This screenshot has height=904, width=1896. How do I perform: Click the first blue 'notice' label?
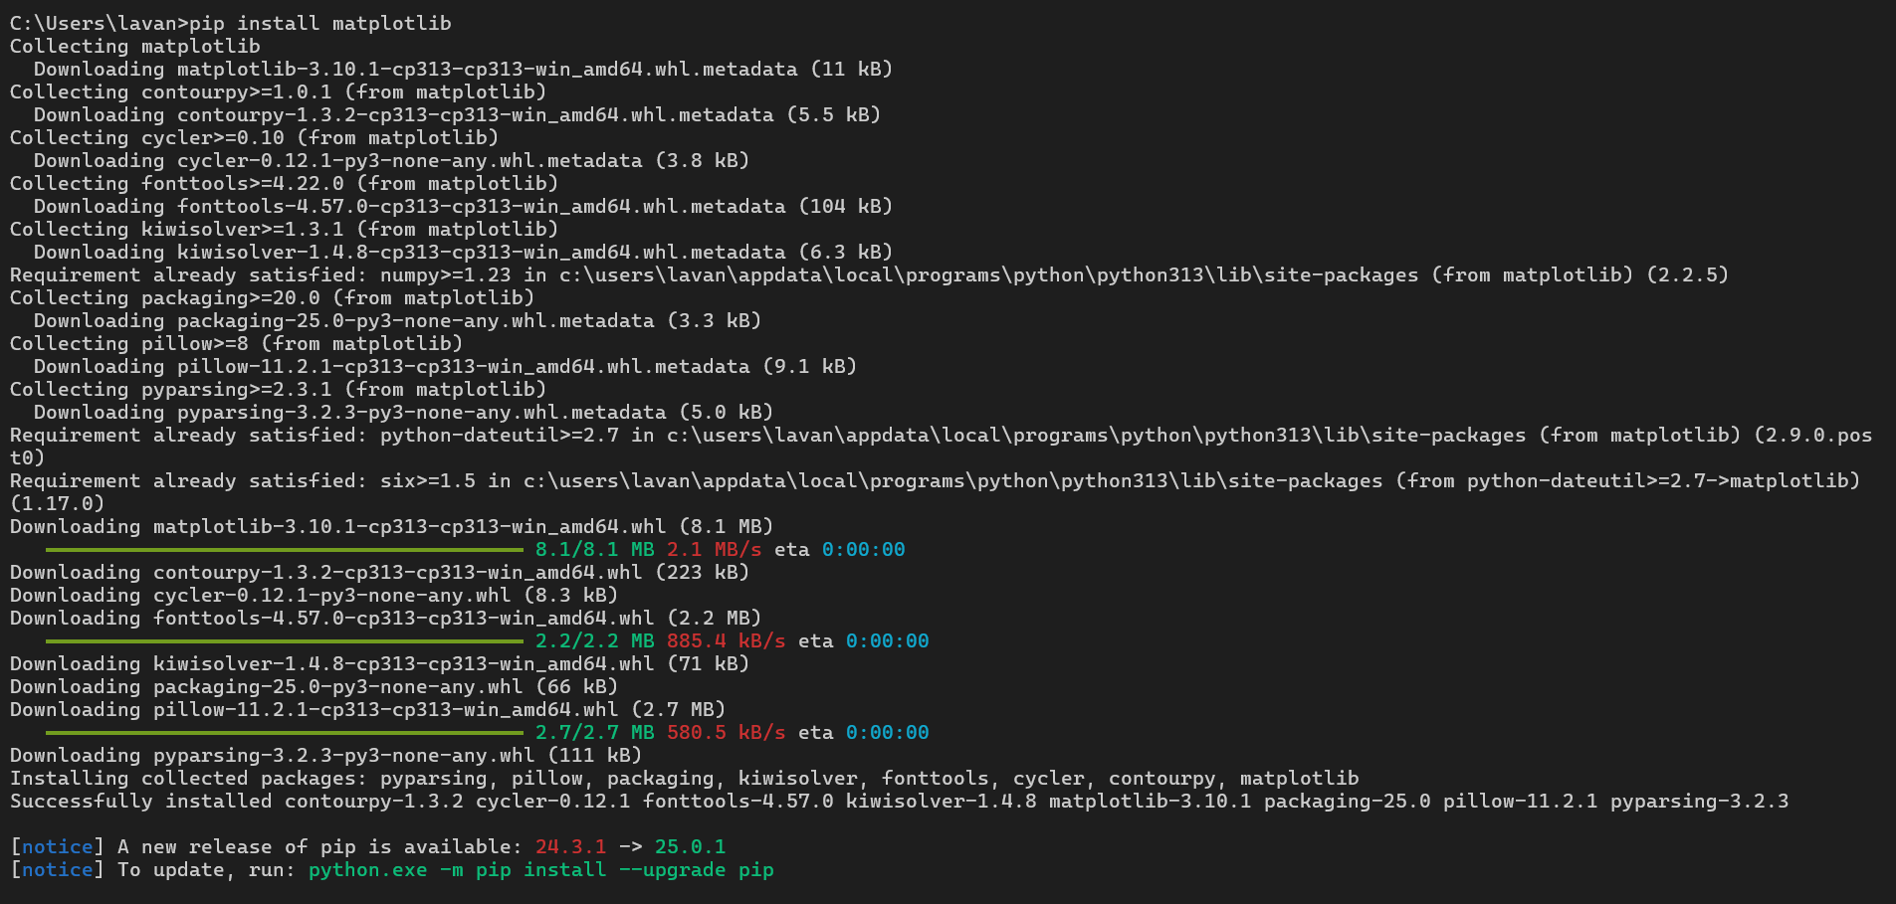coord(57,846)
